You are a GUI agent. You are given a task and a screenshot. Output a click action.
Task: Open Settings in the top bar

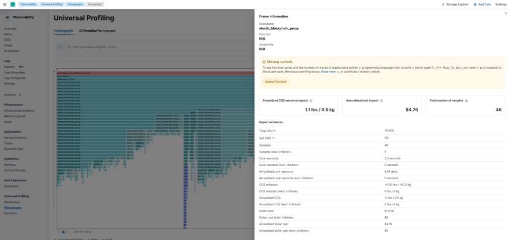pyautogui.click(x=501, y=4)
